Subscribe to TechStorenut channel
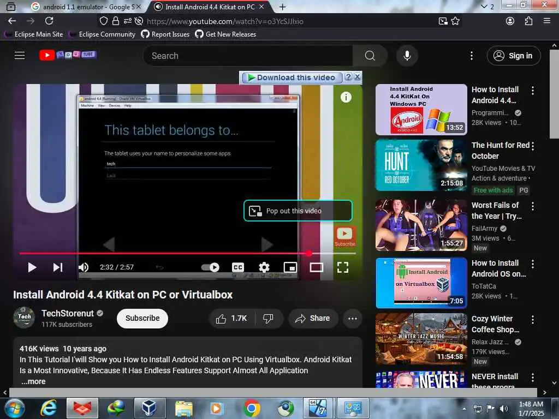This screenshot has height=419, width=559. coord(142,318)
